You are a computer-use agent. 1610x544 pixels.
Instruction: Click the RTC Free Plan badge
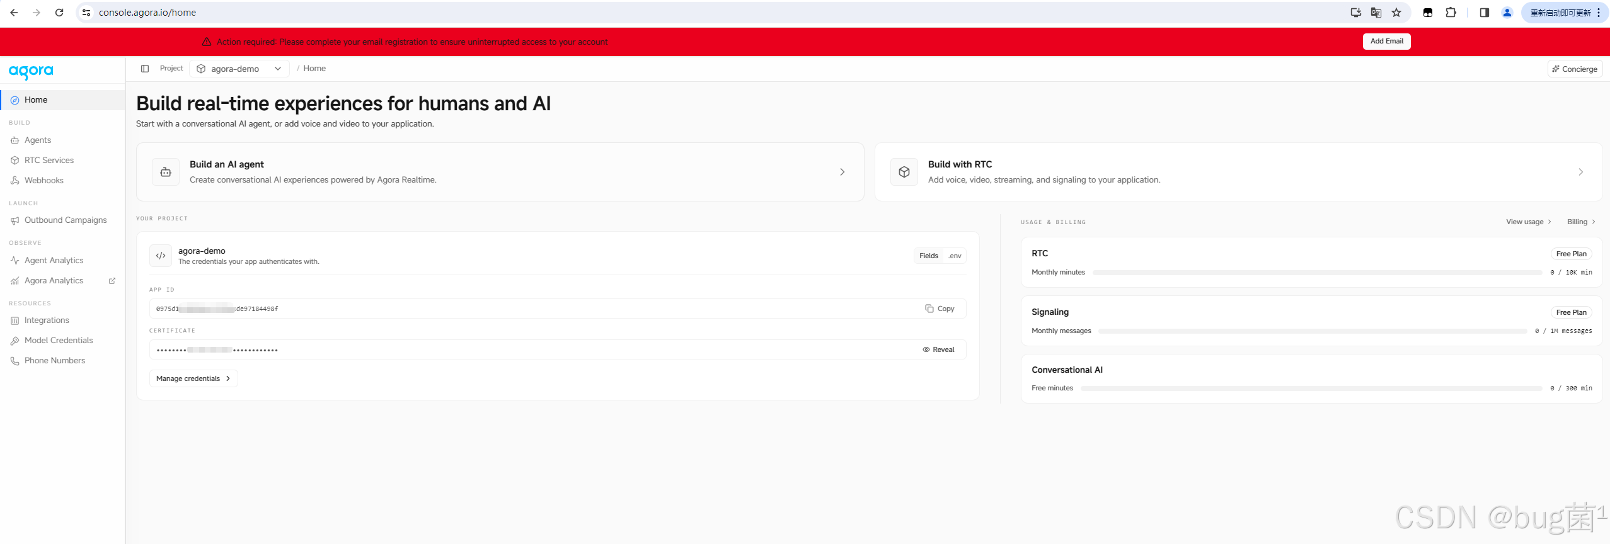pos(1571,254)
